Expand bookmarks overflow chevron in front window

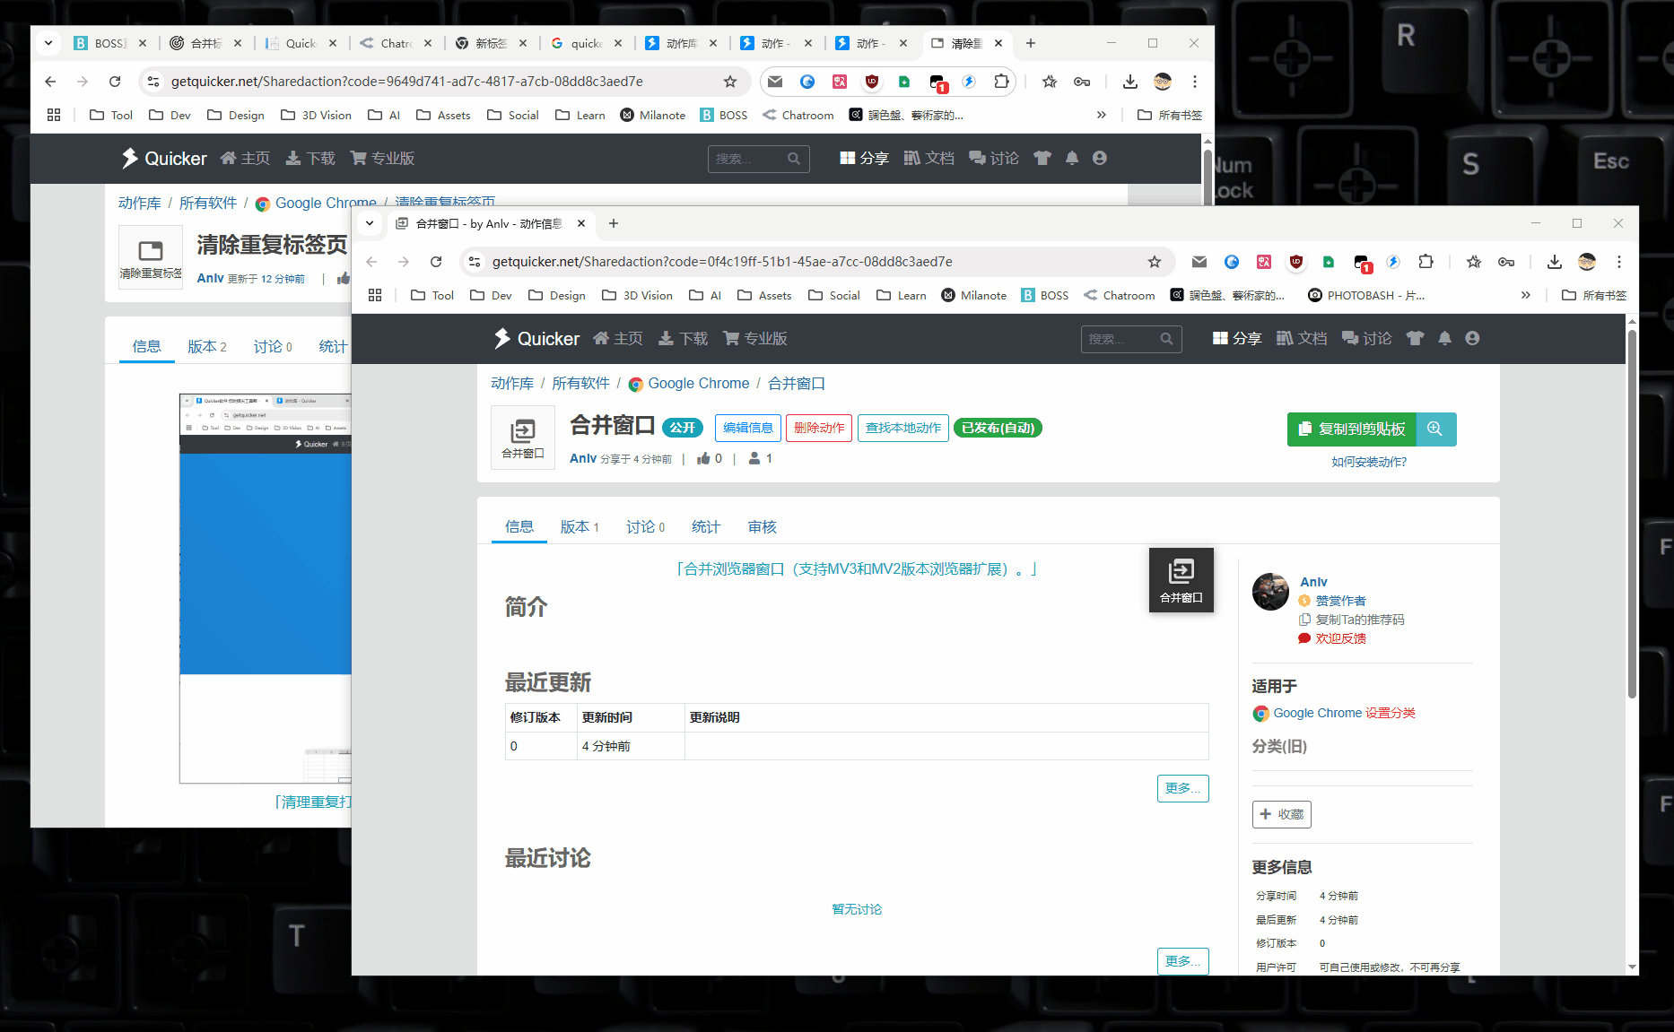coord(1526,295)
